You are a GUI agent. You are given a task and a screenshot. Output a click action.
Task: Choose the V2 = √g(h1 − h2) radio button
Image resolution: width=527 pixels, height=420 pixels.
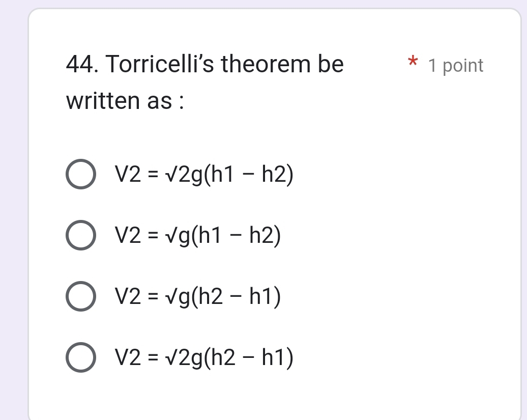(x=80, y=236)
